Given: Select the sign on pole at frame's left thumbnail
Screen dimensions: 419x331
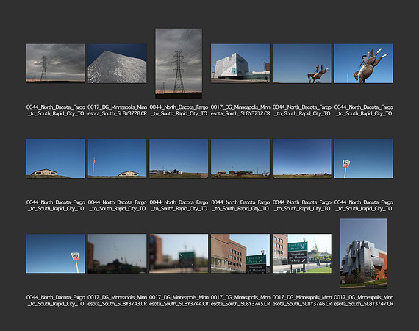Looking at the screenshot, I should point(363,159).
